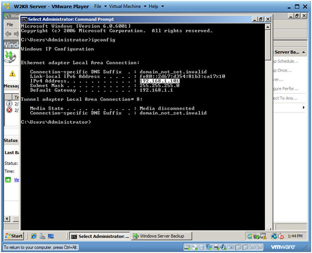Click the Command Prompt scrollbar up arrow

268,27
